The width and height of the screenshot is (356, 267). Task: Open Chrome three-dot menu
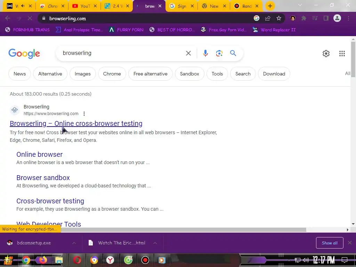point(348,18)
